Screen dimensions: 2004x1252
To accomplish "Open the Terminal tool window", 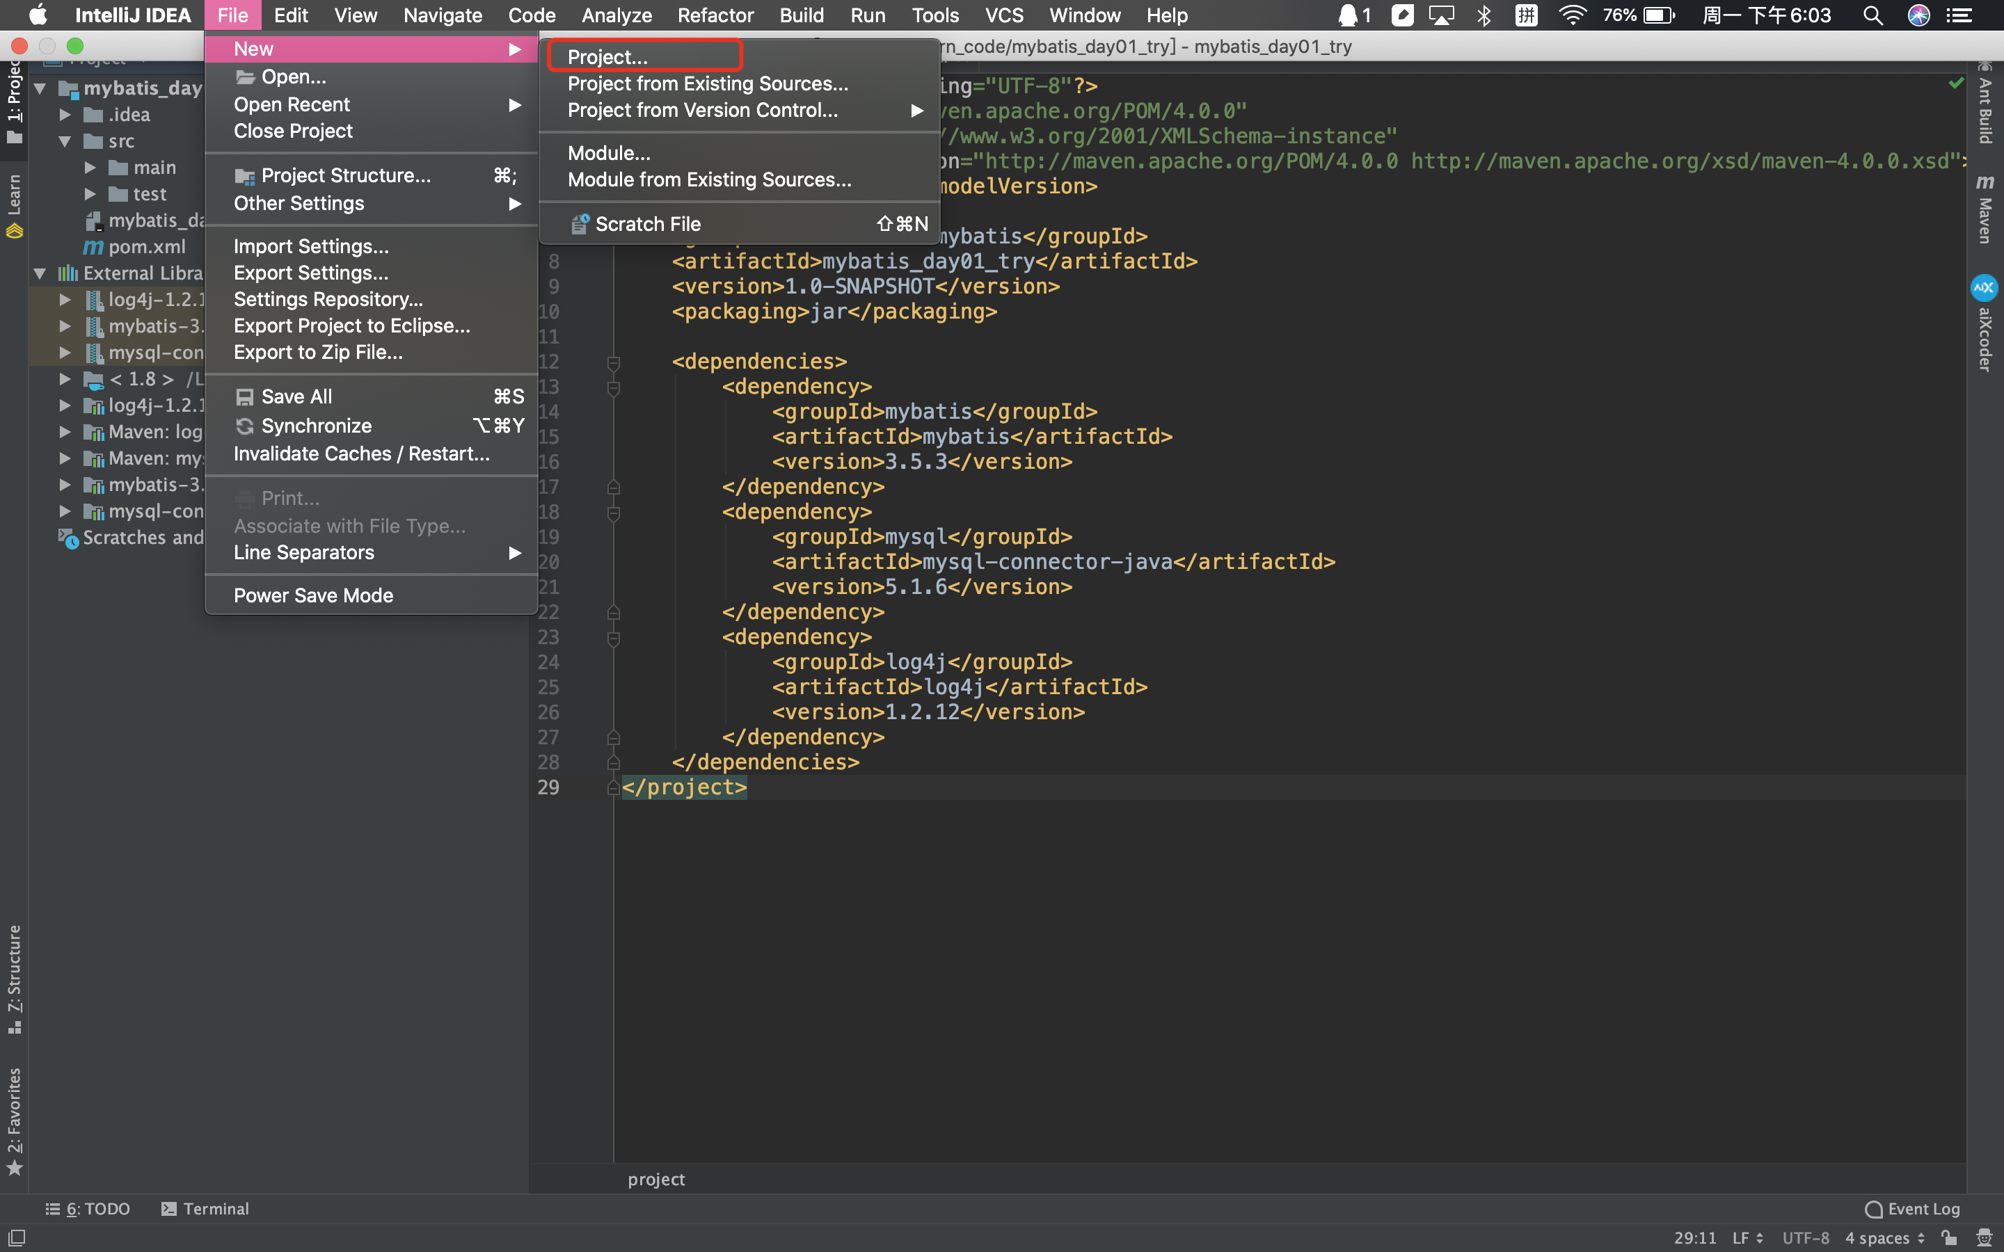I will tap(205, 1208).
